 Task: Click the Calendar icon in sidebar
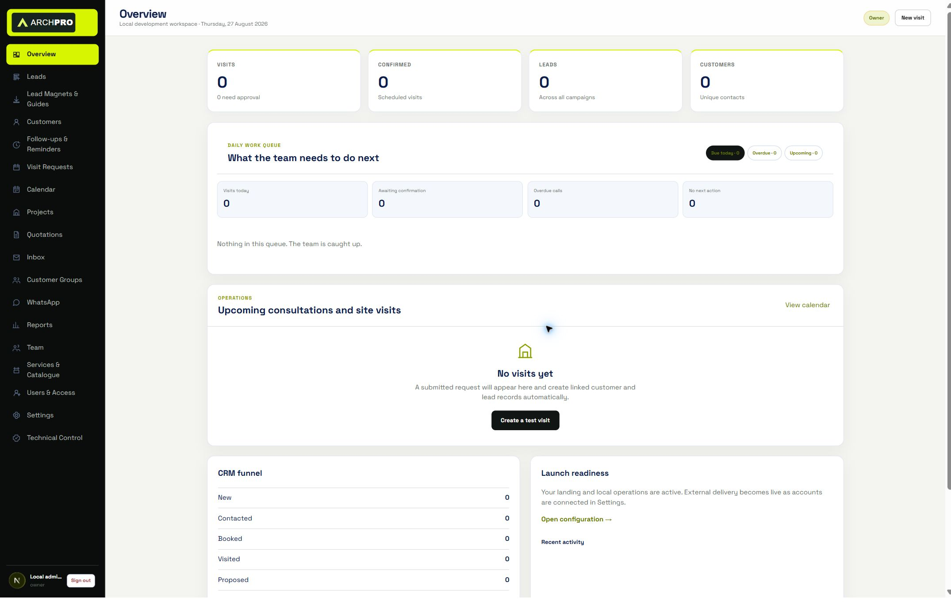pos(16,190)
